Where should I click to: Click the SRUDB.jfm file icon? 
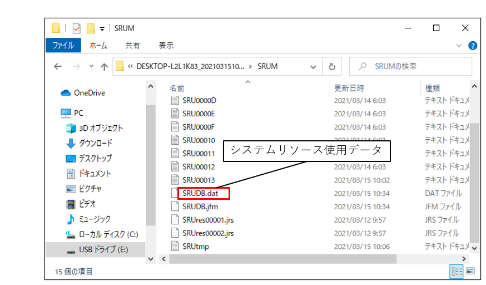pos(175,207)
